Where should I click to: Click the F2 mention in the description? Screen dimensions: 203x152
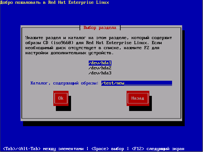pos(147,48)
